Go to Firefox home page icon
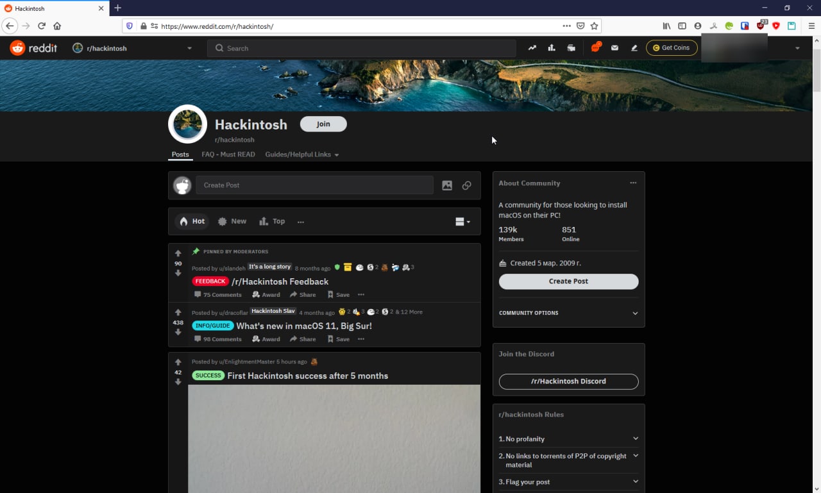This screenshot has width=821, height=493. [x=57, y=26]
